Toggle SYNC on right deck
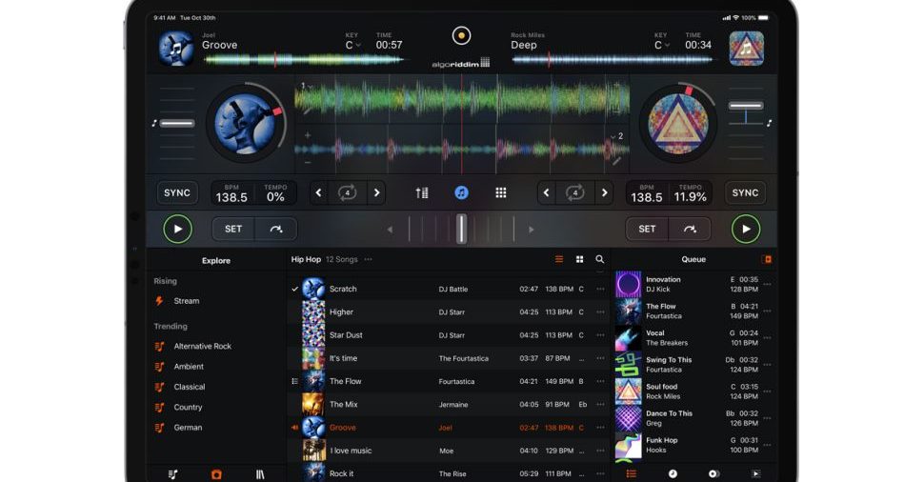 (745, 192)
